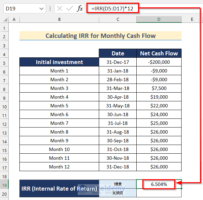Screen dimensions: 203x200
Task: Click the 'Month 5' cell
Action: point(59,106)
